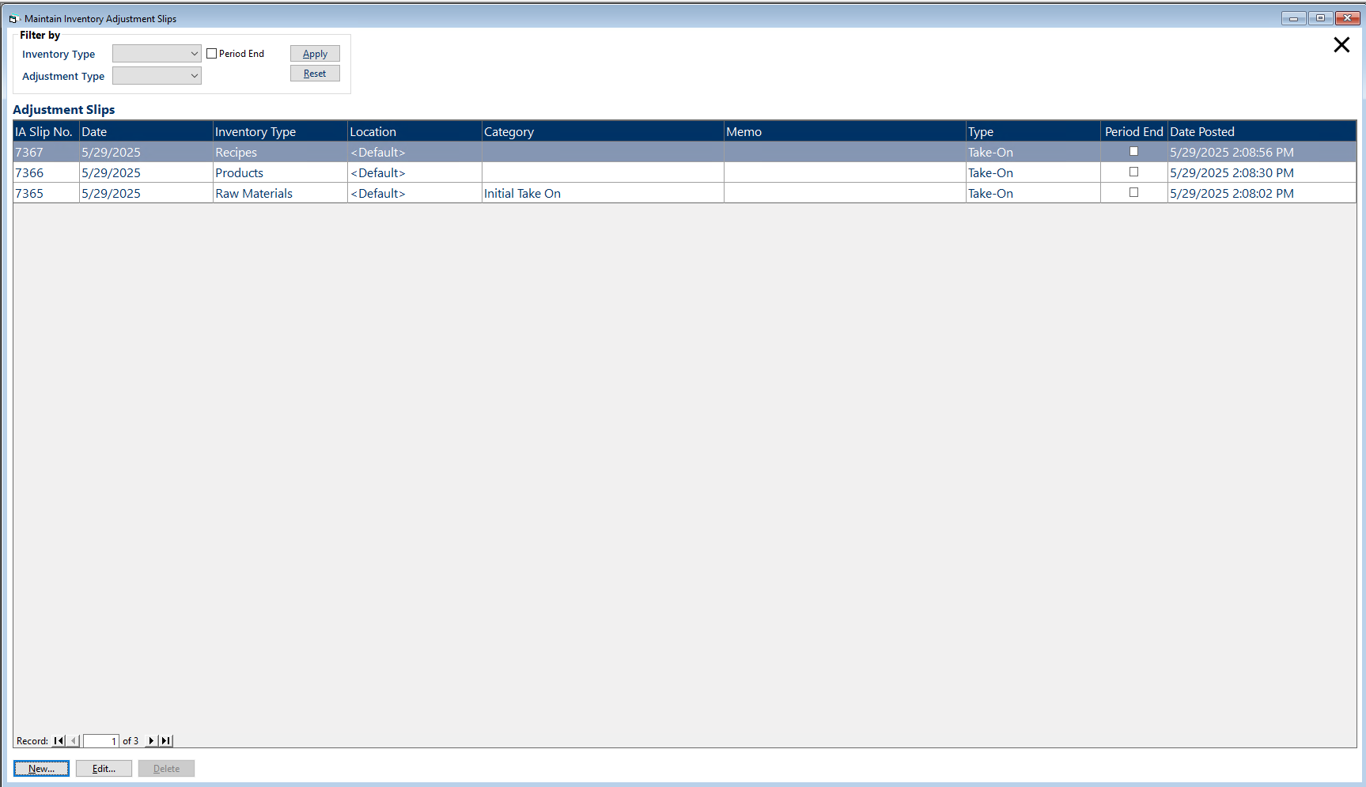Sort by Date column header
The height and width of the screenshot is (787, 1366).
[x=146, y=131]
